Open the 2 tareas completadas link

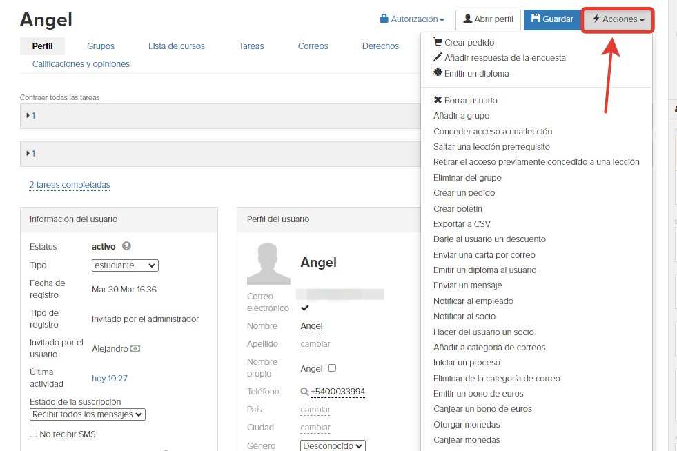coord(70,185)
